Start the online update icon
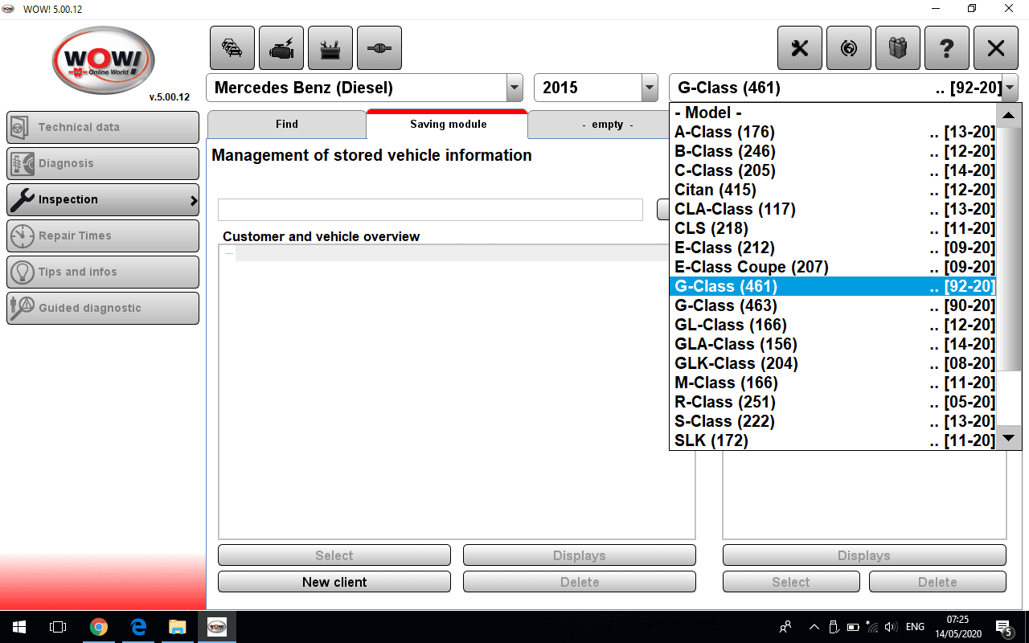 (848, 48)
